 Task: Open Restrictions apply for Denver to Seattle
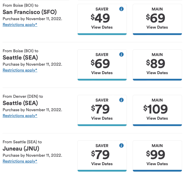coord(20,116)
